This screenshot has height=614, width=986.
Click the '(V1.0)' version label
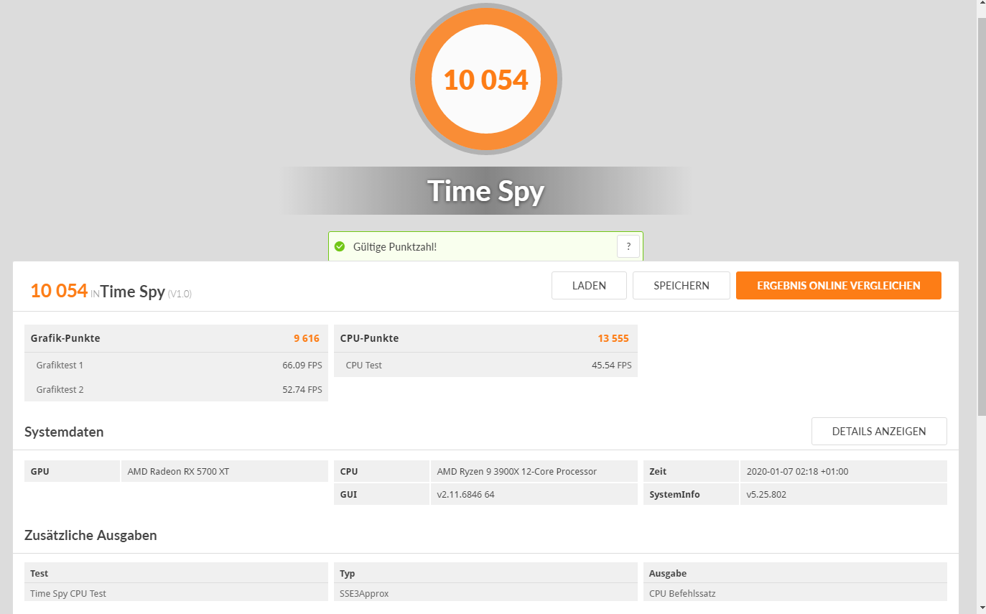[180, 294]
